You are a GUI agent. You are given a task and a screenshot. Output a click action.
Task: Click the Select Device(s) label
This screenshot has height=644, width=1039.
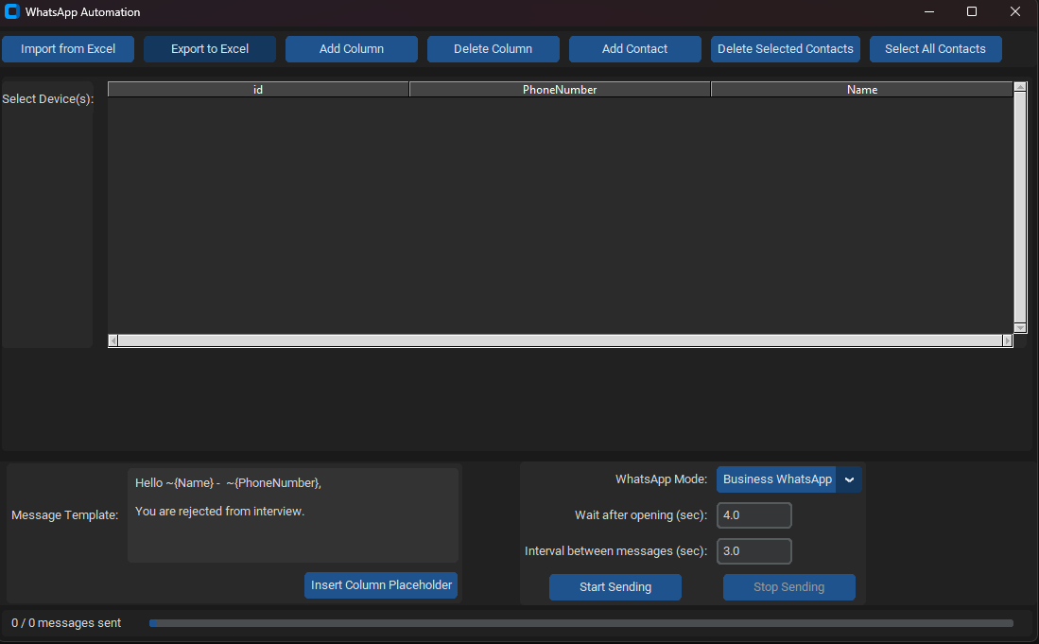coord(47,98)
